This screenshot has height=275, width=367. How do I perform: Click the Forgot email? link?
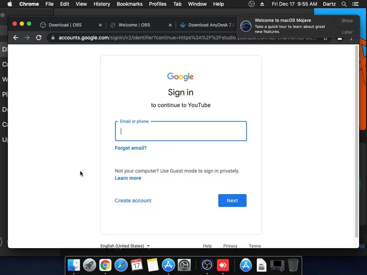130,148
